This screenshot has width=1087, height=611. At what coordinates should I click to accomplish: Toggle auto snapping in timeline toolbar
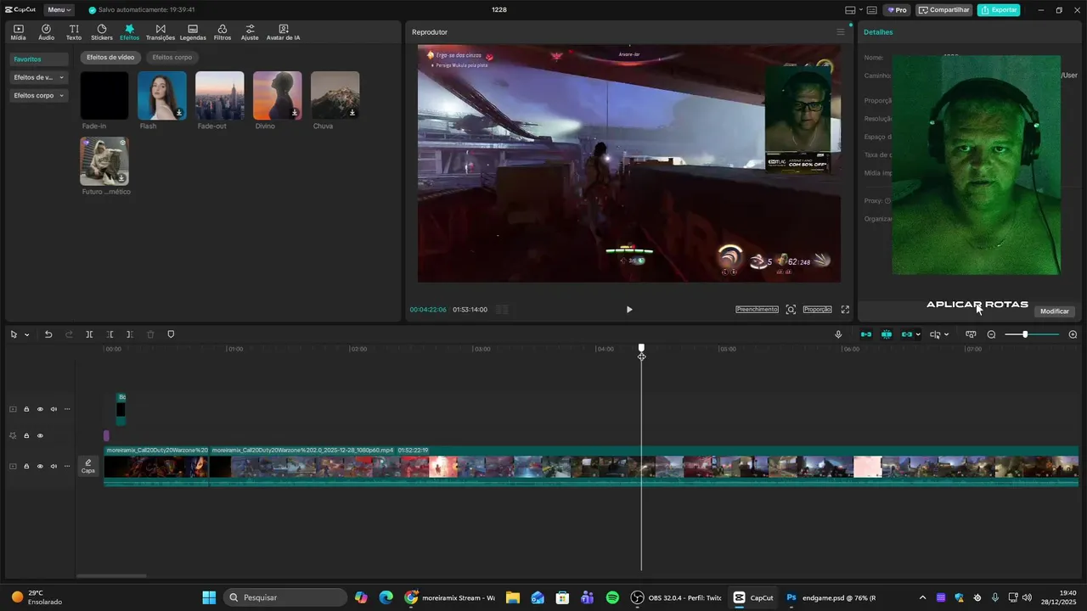(x=887, y=334)
